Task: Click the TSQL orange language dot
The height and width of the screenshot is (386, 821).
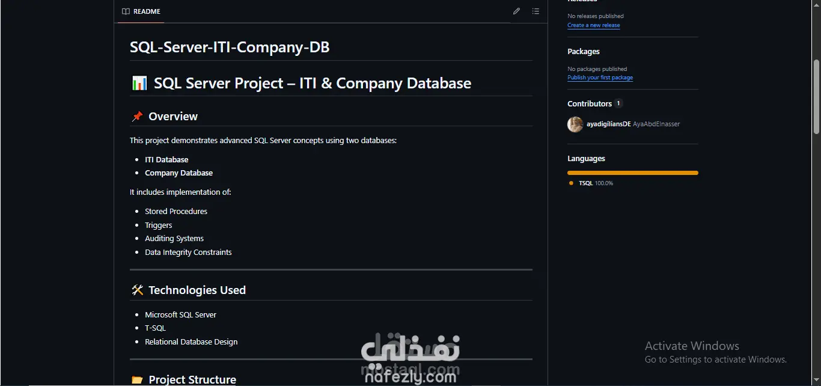Action: 571,183
